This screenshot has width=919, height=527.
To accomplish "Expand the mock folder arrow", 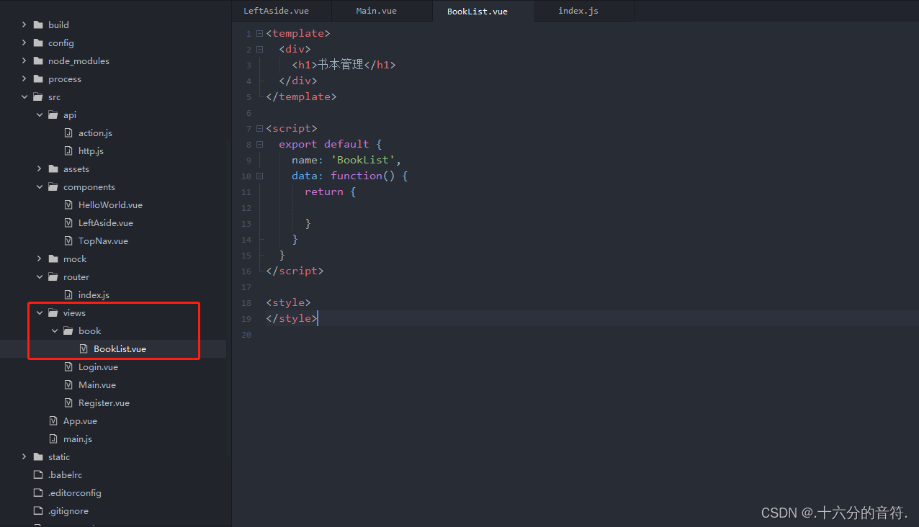I will coord(39,258).
